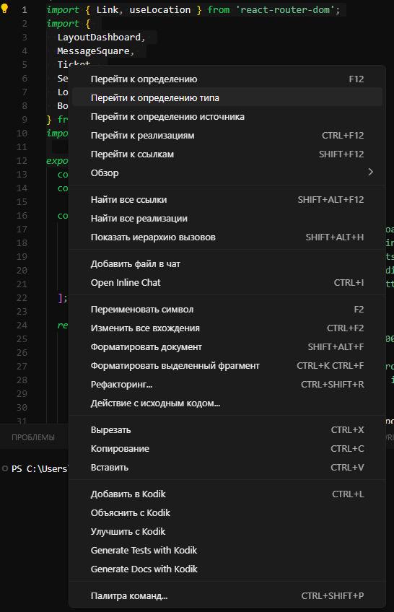The width and height of the screenshot is (394, 612).
Task: Click Добавить файл в чат
Action: click(x=227, y=264)
